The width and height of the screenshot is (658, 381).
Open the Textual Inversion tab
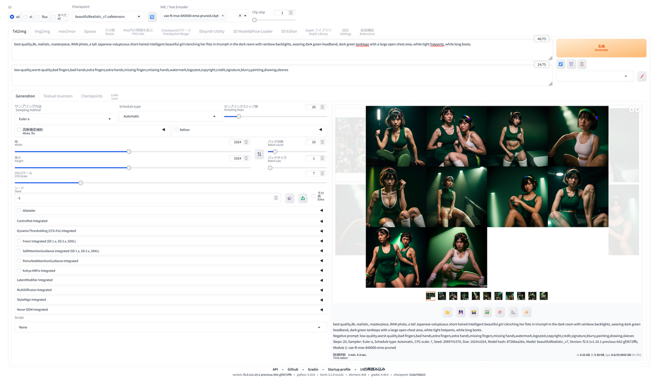(58, 96)
